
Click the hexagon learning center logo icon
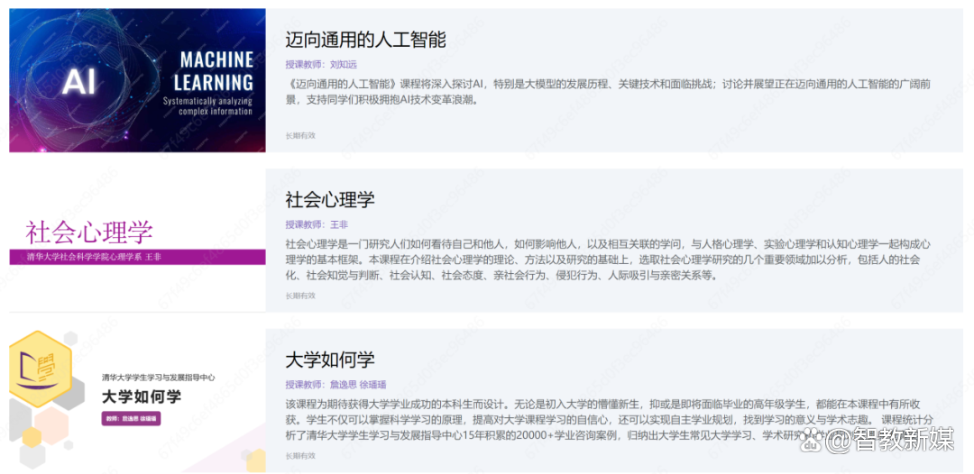40,369
